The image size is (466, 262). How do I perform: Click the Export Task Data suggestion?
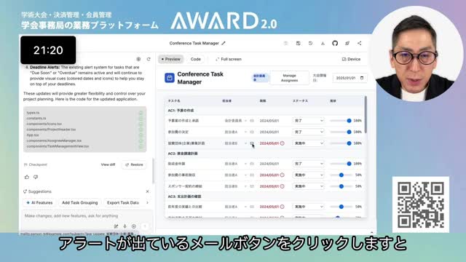coord(123,202)
